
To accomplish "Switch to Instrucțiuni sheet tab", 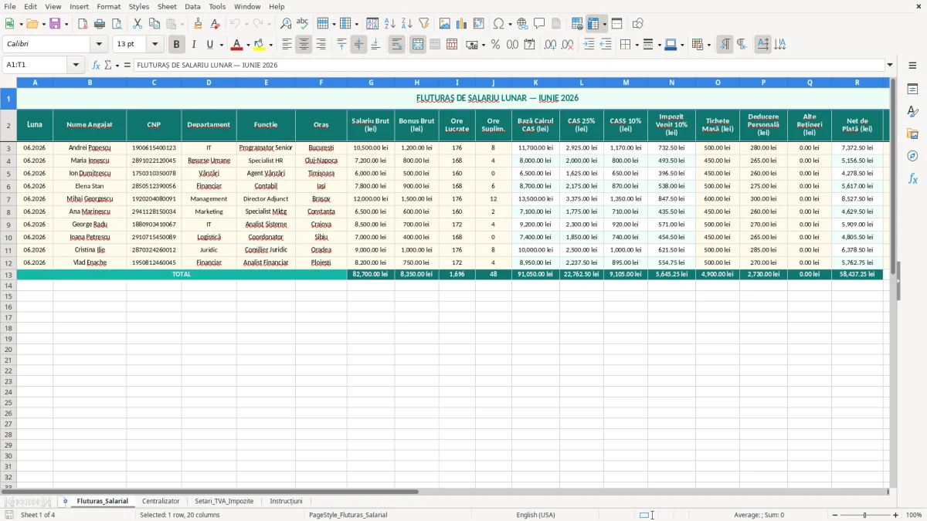I will click(286, 501).
